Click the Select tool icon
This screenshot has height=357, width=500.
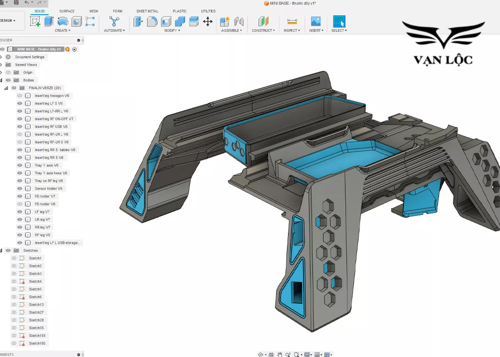338,21
